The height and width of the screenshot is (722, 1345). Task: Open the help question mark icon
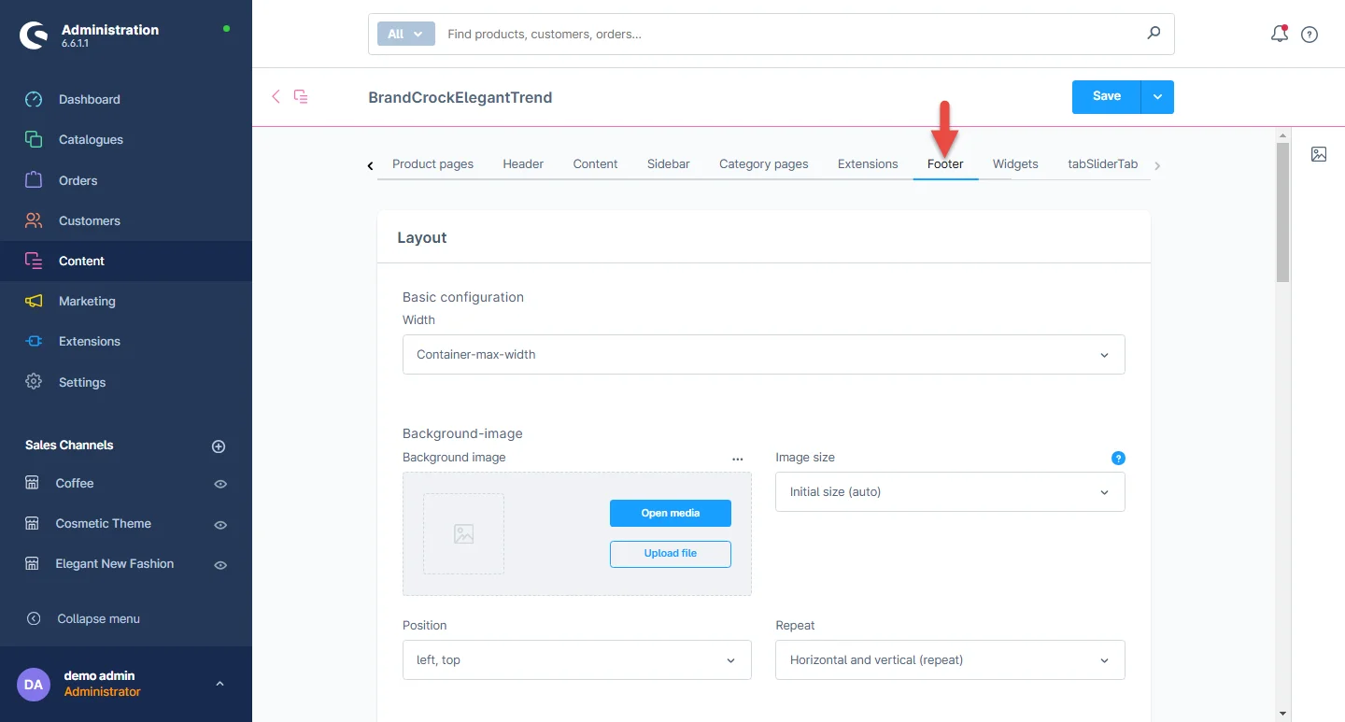coord(1310,35)
